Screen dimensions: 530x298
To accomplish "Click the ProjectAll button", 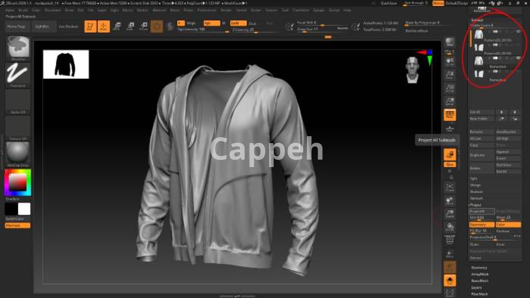I will 481,211.
